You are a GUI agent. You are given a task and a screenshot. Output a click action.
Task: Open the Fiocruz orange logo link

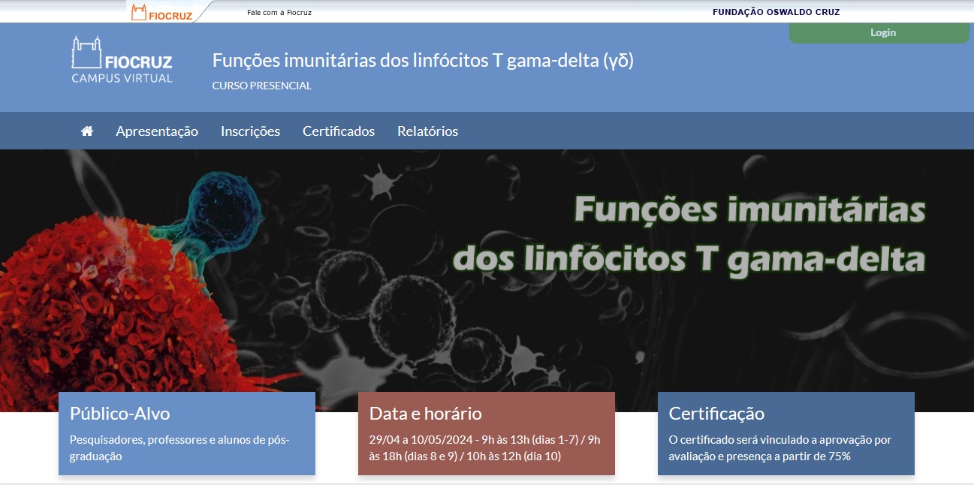pyautogui.click(x=161, y=13)
